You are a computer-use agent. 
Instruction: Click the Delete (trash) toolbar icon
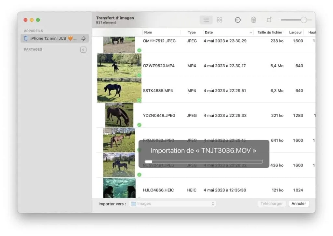tap(254, 20)
